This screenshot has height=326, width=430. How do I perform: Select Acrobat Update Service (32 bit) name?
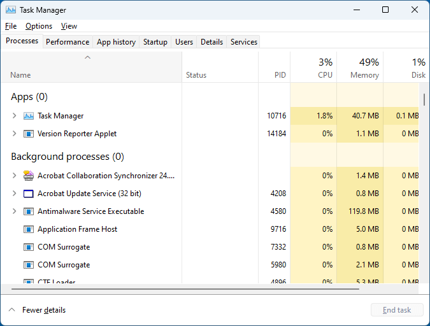[x=89, y=194]
